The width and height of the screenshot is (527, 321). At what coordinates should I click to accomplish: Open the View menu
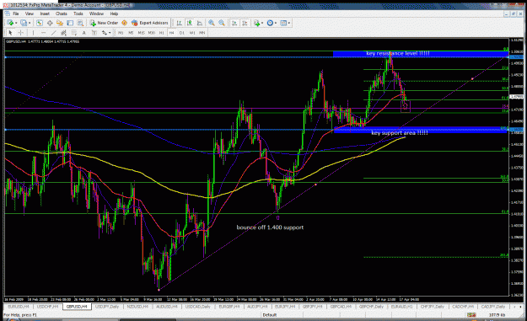(x=30, y=13)
